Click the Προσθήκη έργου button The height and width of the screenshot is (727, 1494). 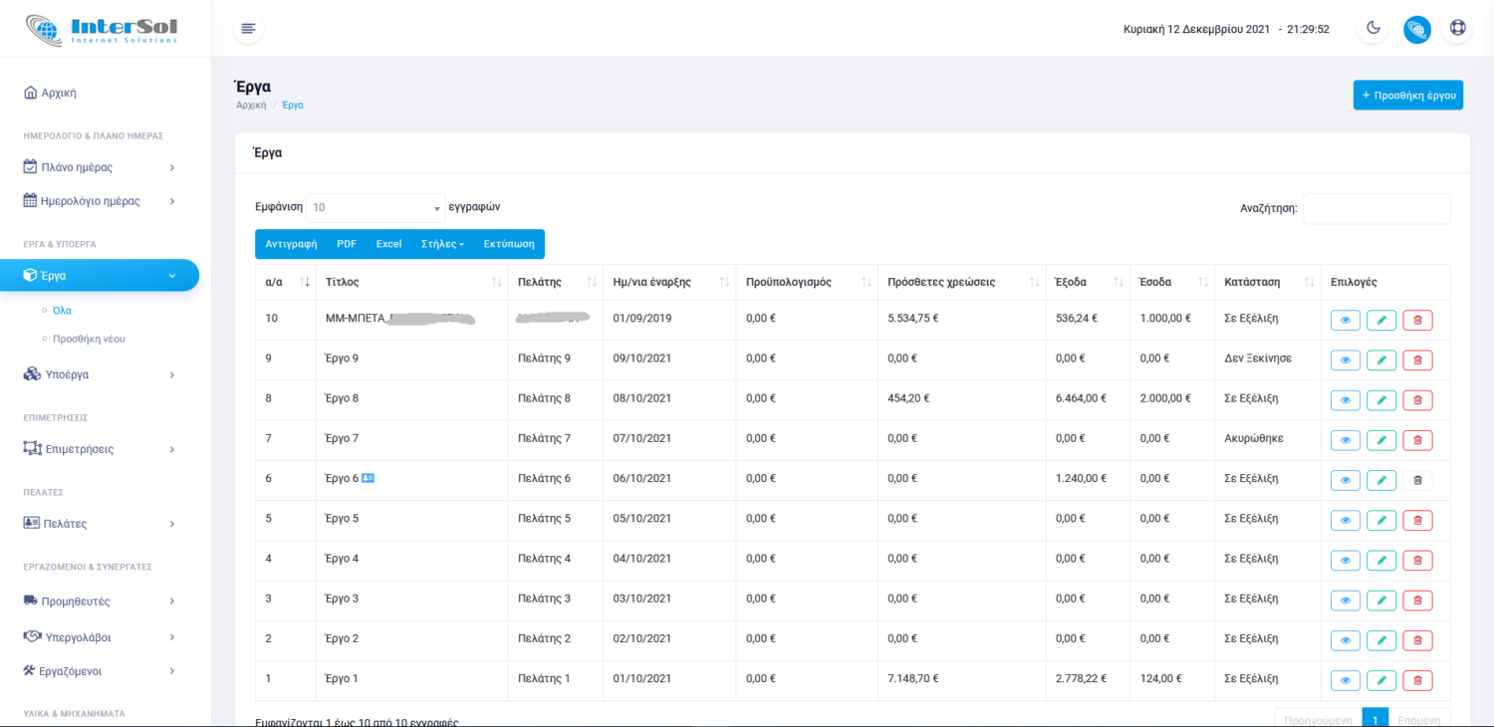tap(1407, 96)
